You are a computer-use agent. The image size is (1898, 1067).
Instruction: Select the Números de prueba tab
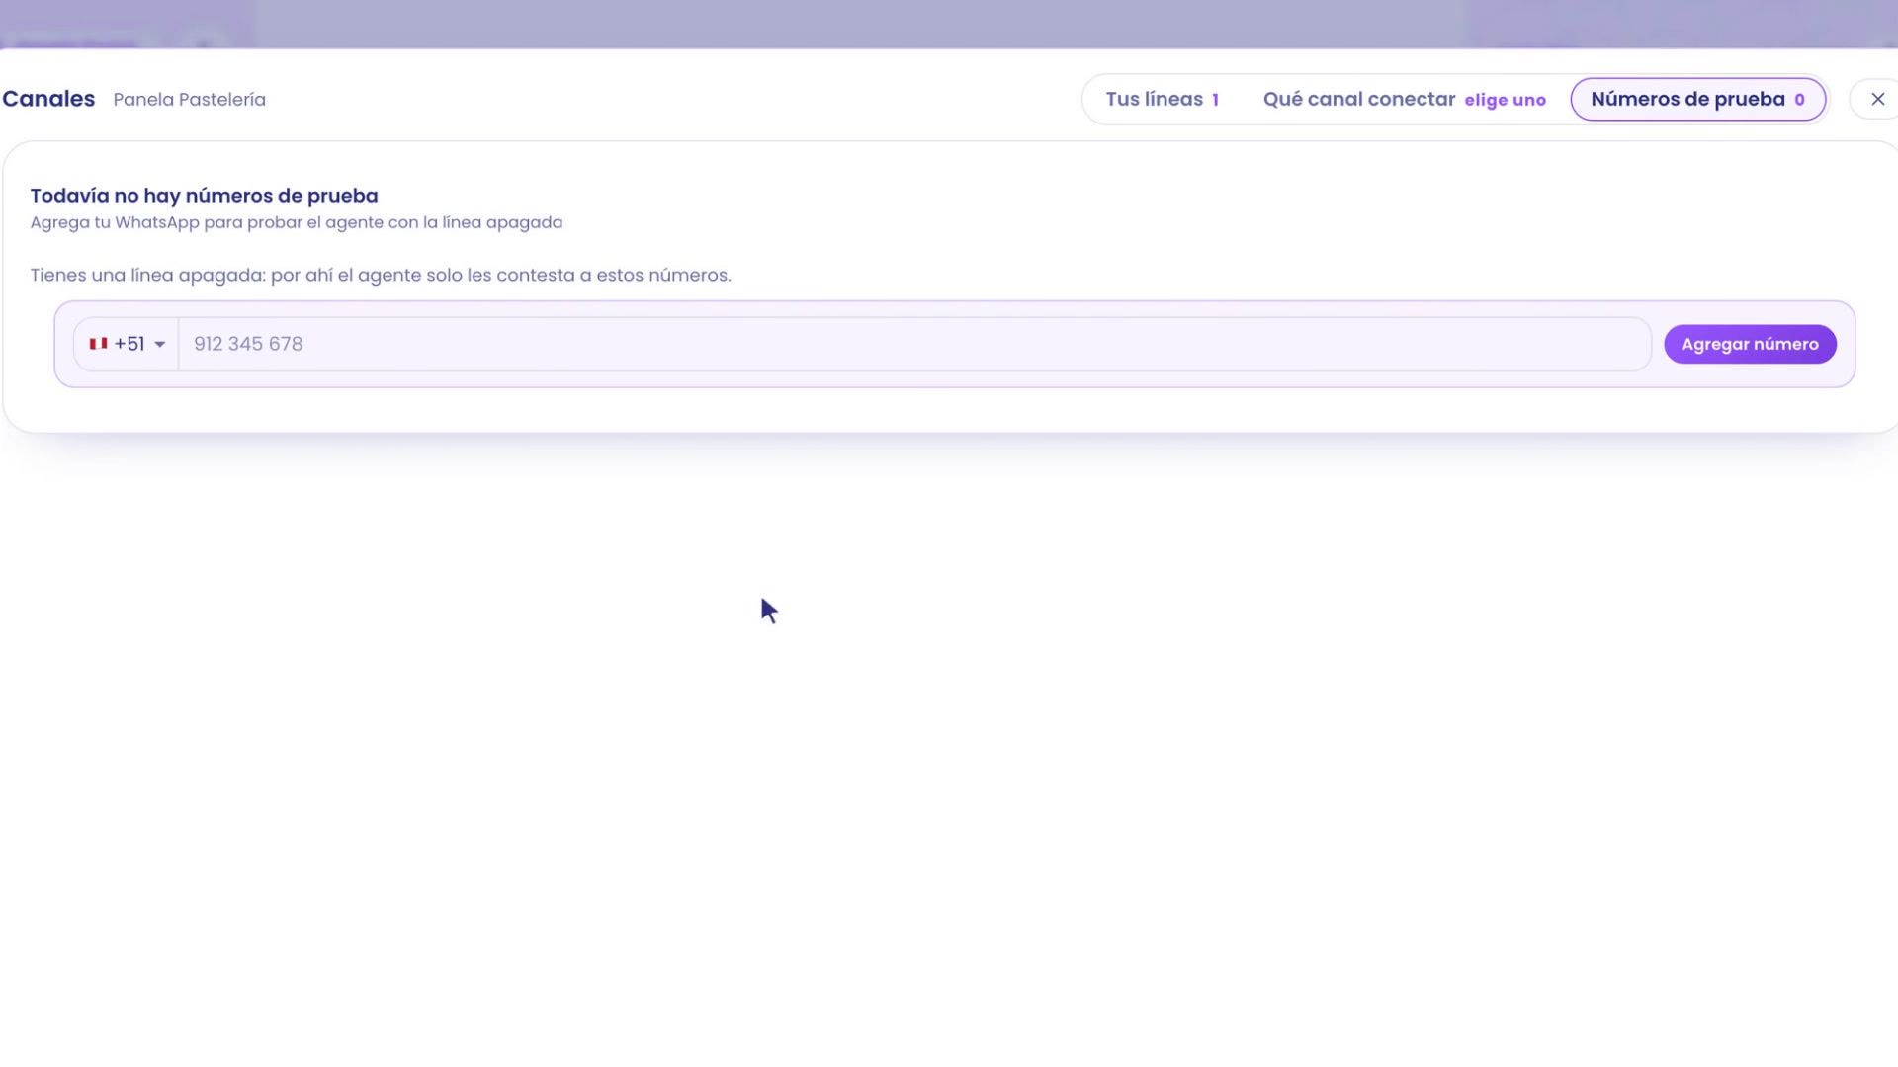[x=1697, y=99]
